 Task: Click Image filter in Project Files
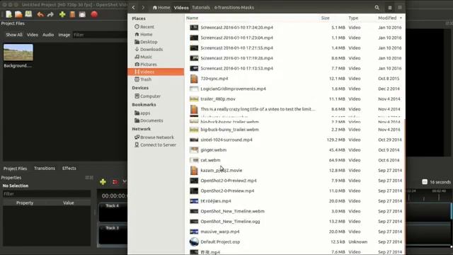pos(64,35)
